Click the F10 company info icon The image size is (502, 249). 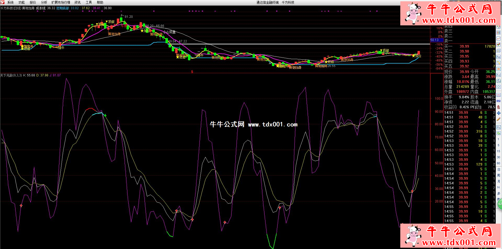[x=499, y=57]
